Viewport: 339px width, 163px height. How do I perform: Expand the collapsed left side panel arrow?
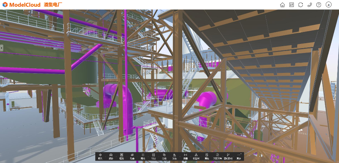click(x=2, y=48)
